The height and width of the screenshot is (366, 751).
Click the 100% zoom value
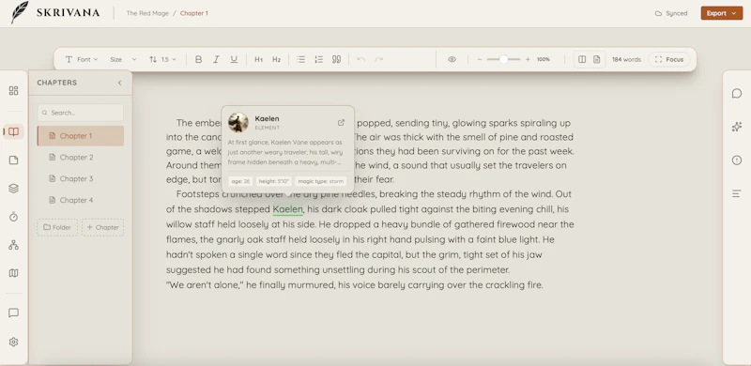pyautogui.click(x=544, y=59)
